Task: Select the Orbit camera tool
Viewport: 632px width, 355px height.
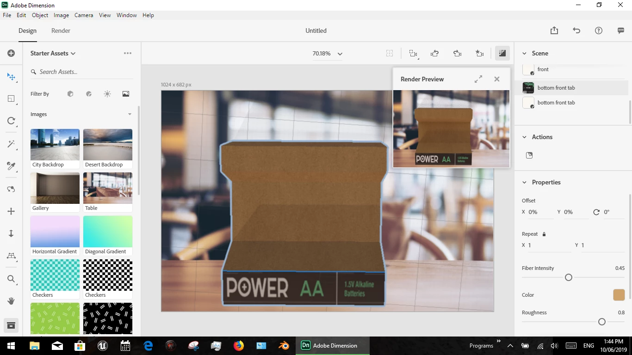Action: coord(11,189)
